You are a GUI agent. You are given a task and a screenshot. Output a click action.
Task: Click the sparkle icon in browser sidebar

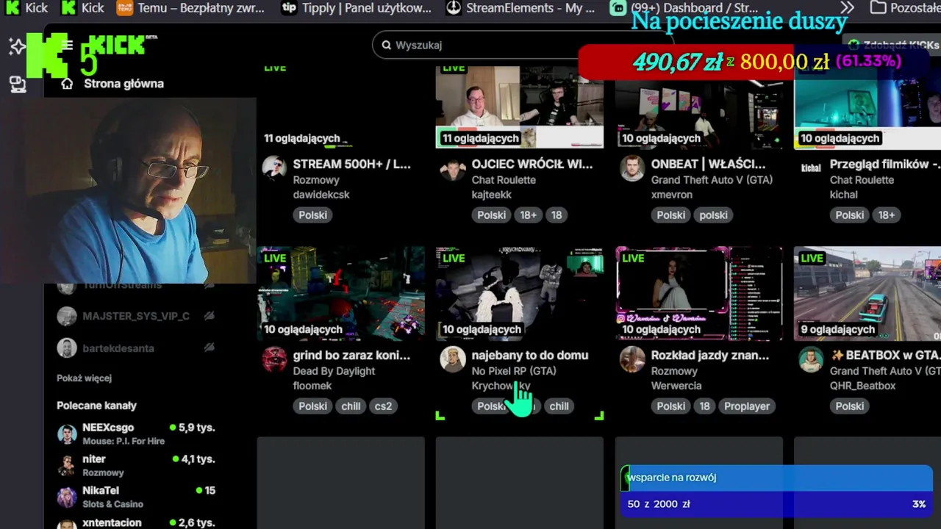(17, 47)
